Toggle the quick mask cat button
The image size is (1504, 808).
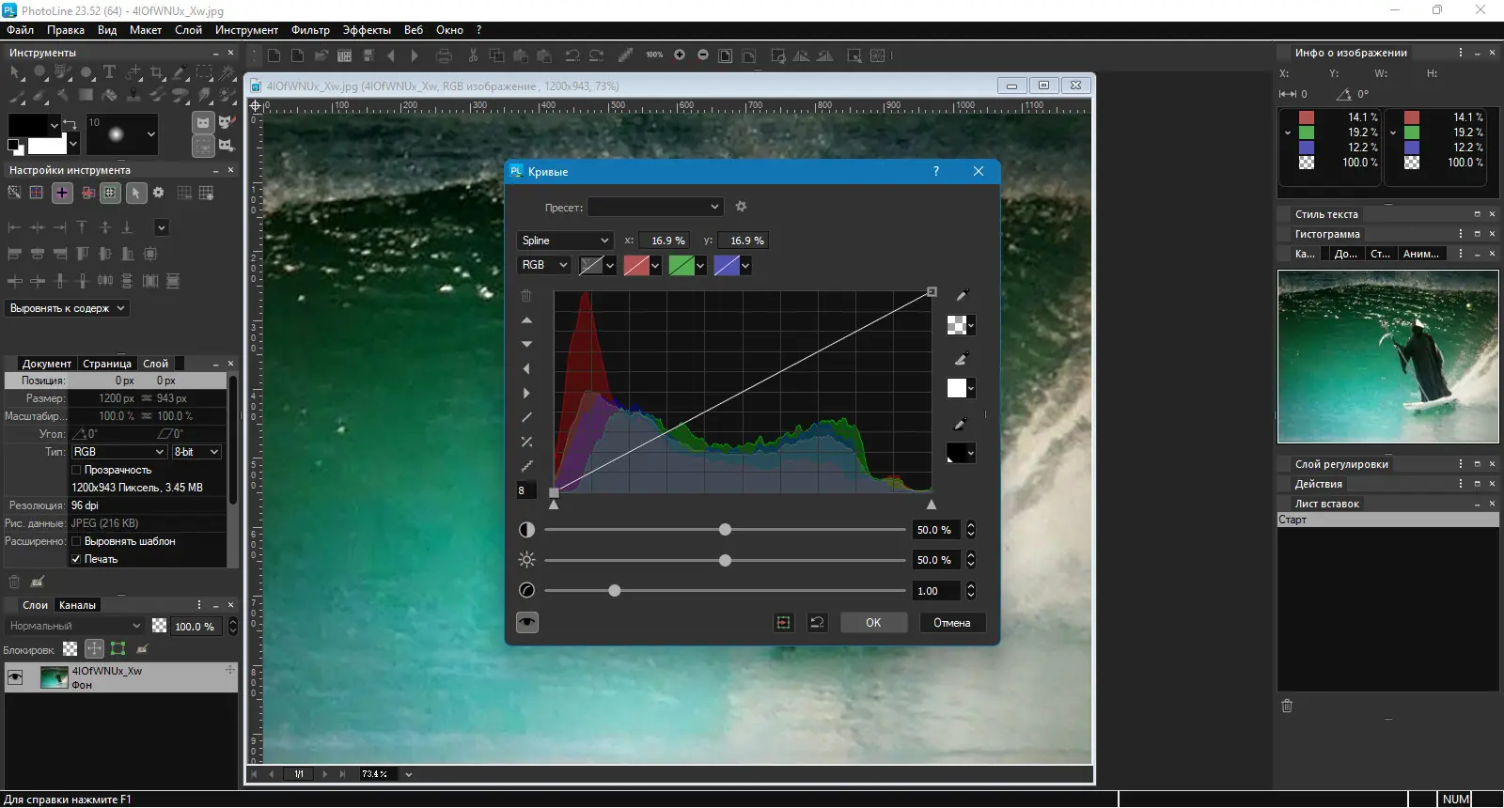pos(203,122)
